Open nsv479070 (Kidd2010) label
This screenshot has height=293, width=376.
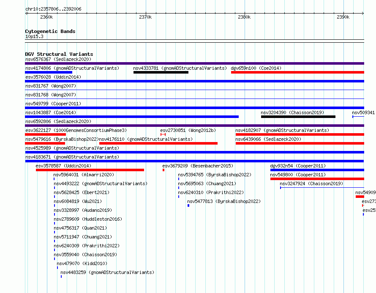[x=82, y=263]
